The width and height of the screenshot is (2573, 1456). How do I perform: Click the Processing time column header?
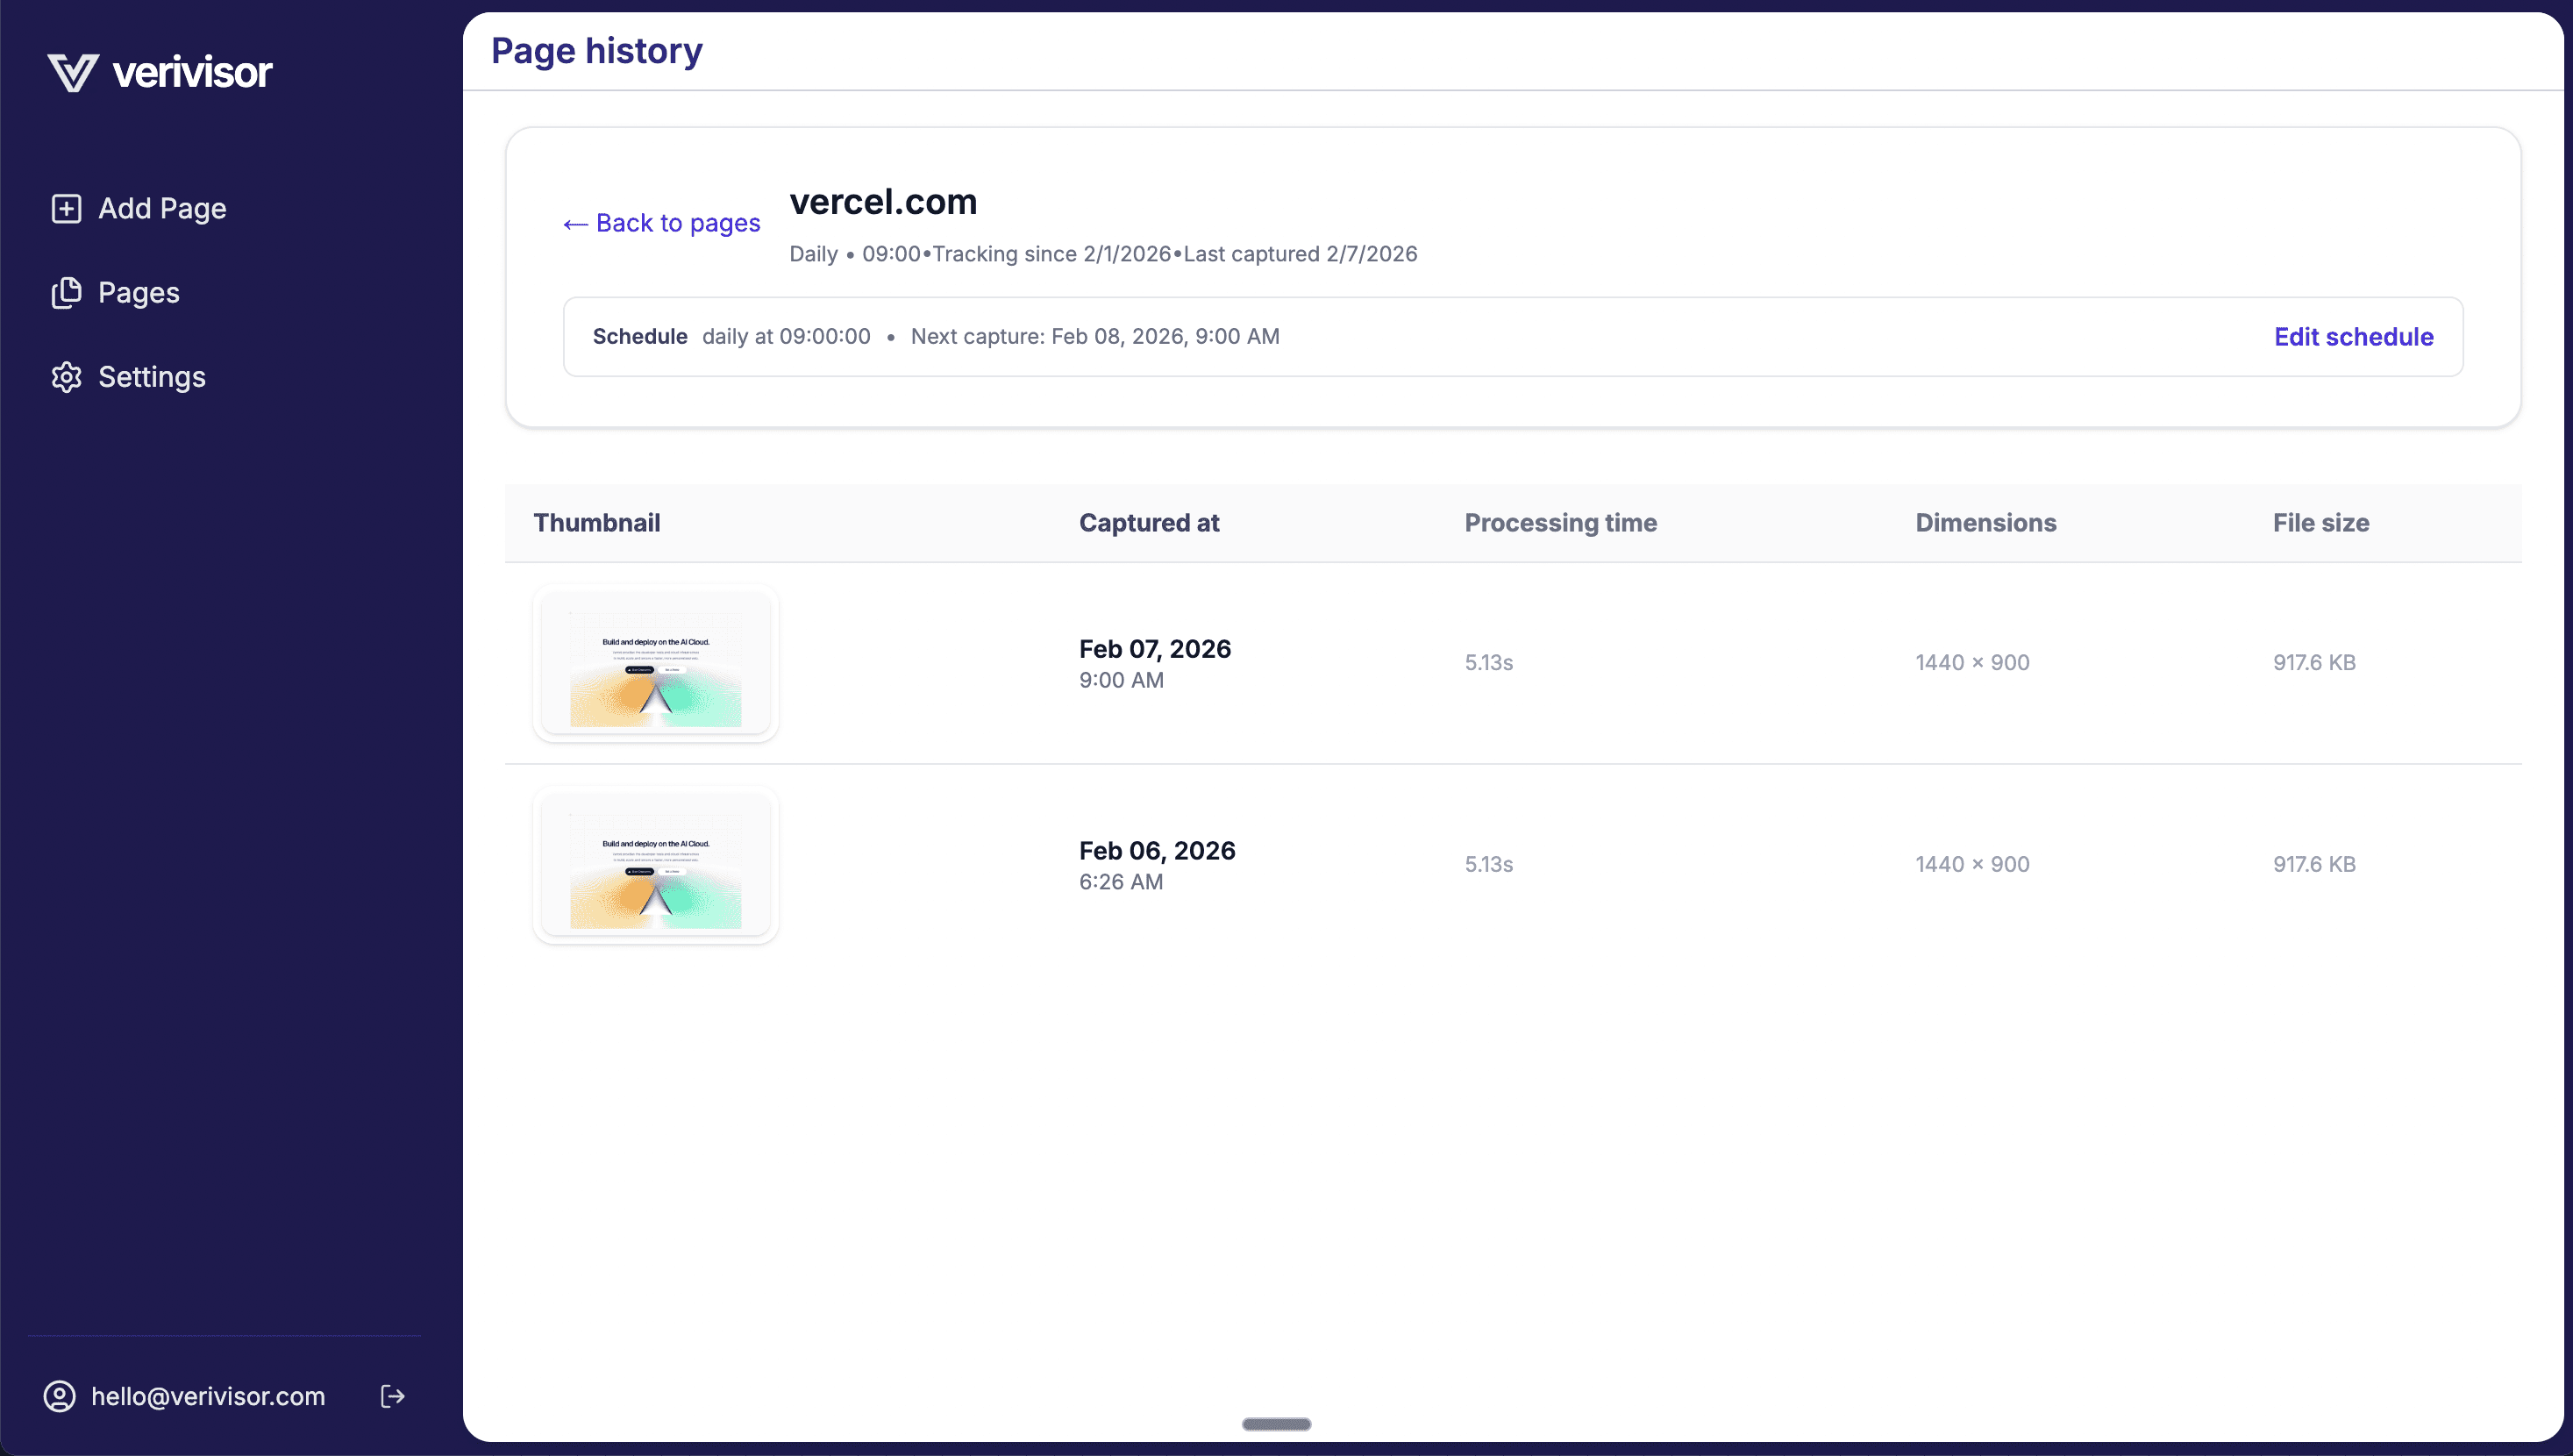click(x=1560, y=522)
